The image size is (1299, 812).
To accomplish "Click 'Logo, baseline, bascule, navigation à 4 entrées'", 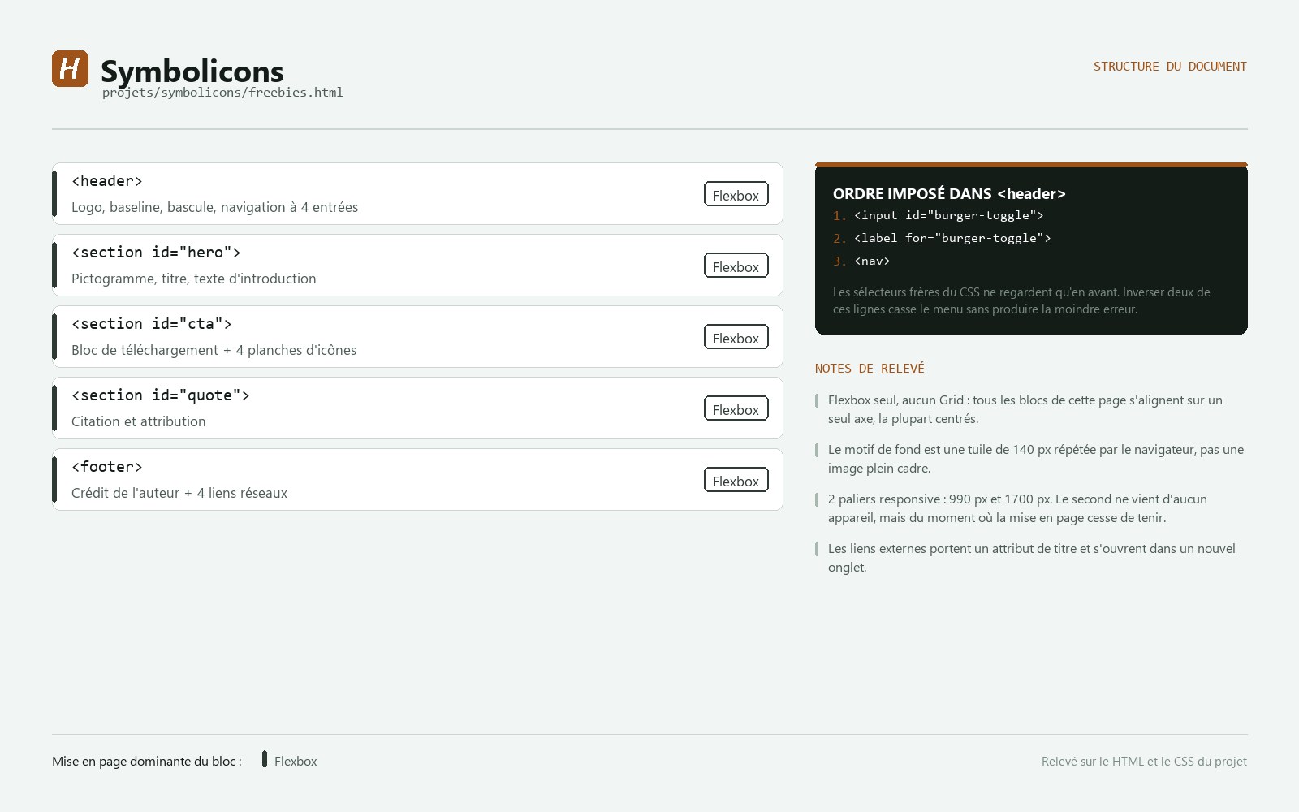I will tap(214, 207).
